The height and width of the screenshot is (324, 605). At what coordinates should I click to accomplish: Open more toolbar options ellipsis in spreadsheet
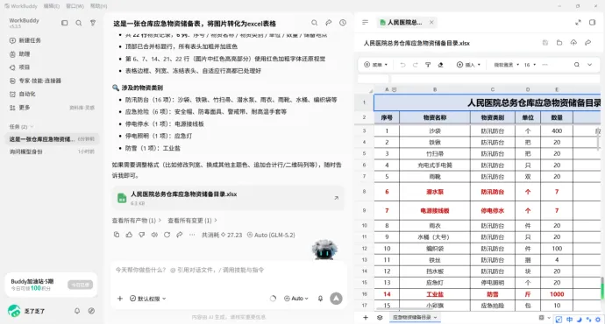[x=544, y=65]
